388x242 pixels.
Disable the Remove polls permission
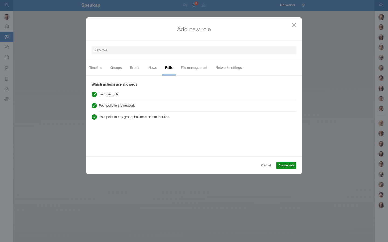(x=94, y=94)
